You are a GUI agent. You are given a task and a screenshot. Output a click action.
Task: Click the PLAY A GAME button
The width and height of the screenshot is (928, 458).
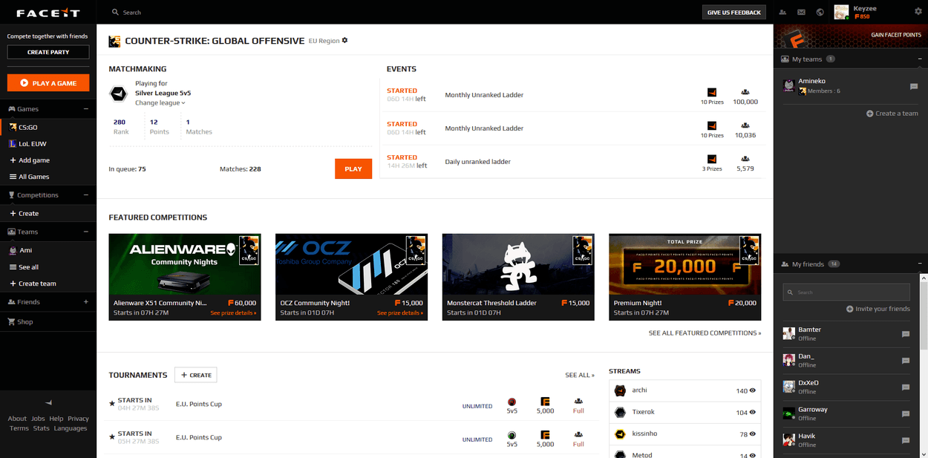tap(48, 83)
